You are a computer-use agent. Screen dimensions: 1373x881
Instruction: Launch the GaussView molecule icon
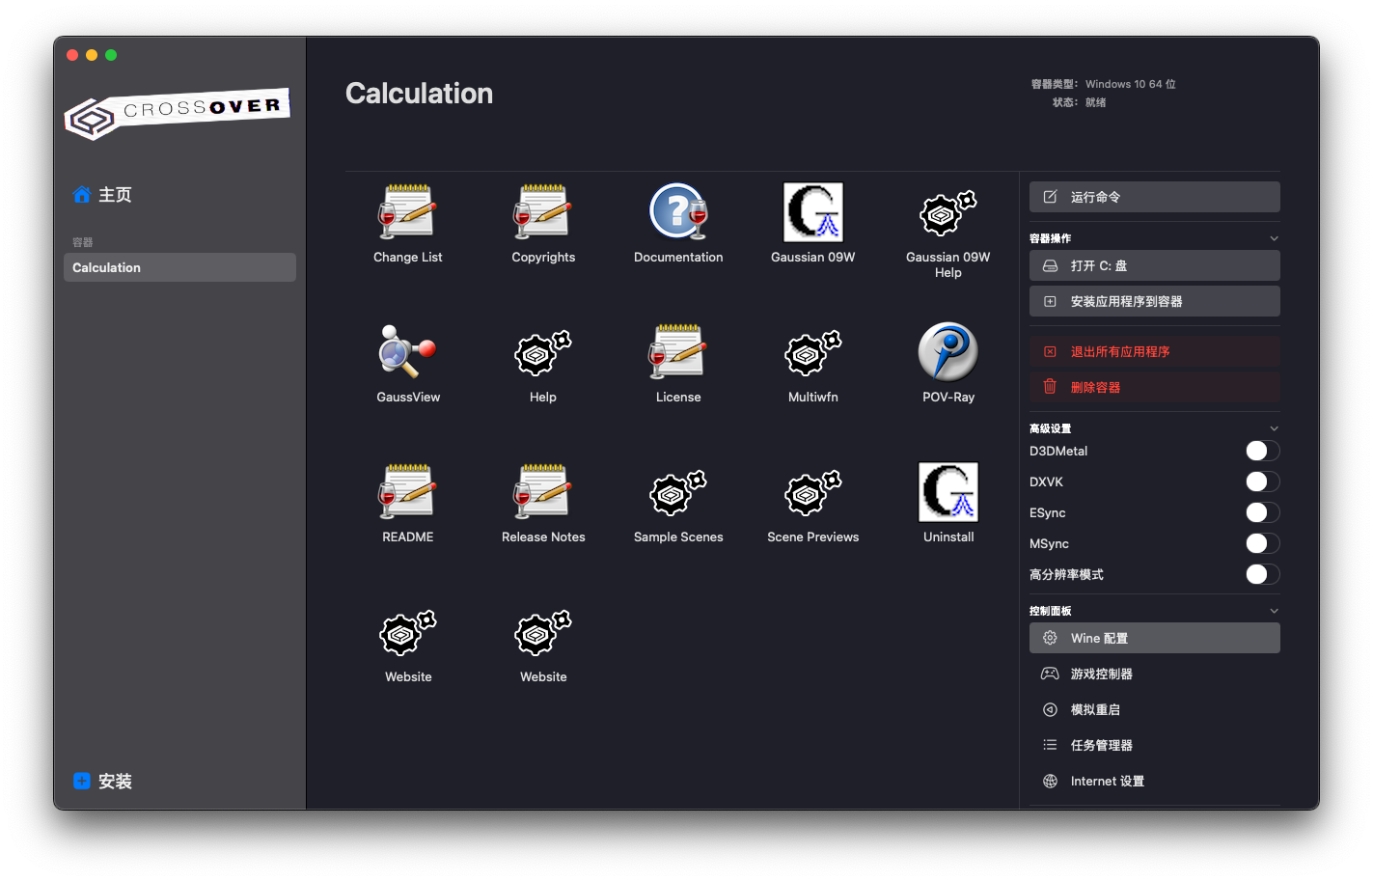(407, 352)
